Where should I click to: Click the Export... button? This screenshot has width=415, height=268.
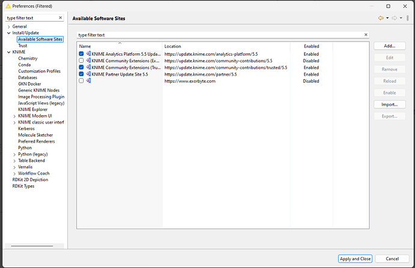pos(390,116)
